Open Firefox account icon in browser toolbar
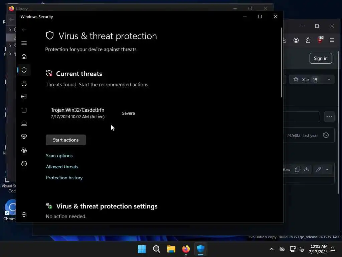This screenshot has width=342, height=257. 296,40
